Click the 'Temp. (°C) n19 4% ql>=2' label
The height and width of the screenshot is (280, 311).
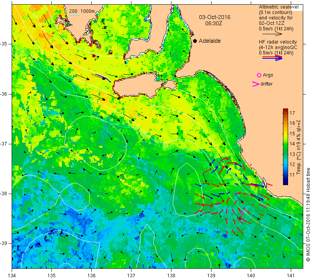[299, 147]
